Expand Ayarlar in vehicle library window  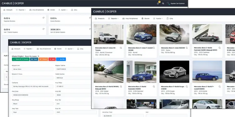(158, 18)
